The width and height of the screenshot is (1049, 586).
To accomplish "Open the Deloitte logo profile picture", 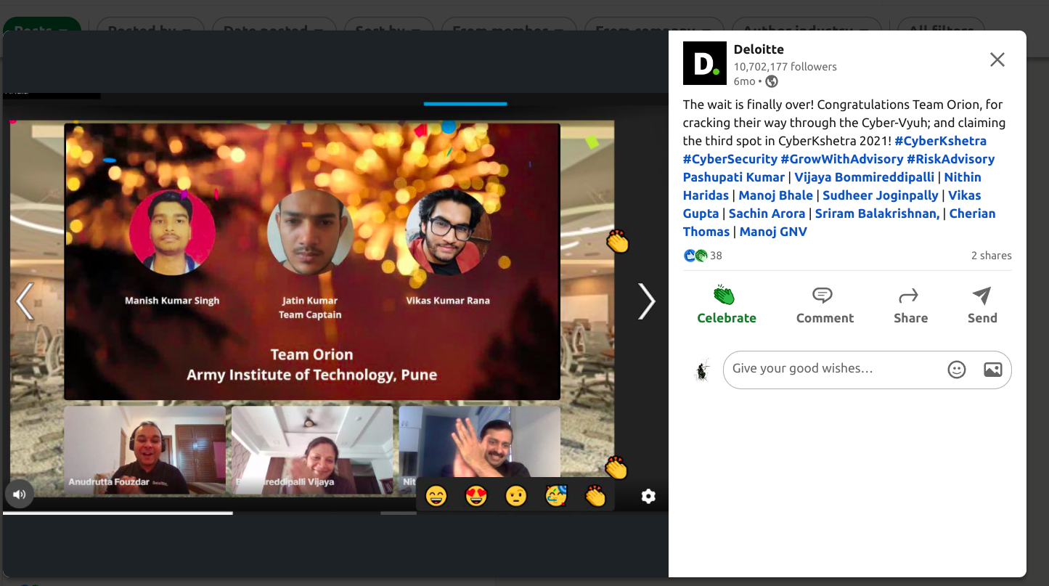I will click(704, 63).
